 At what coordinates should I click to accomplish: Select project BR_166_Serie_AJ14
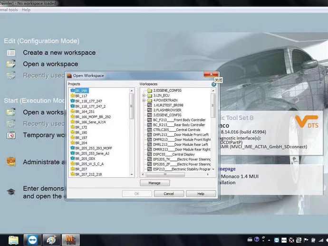pyautogui.click(x=90, y=122)
